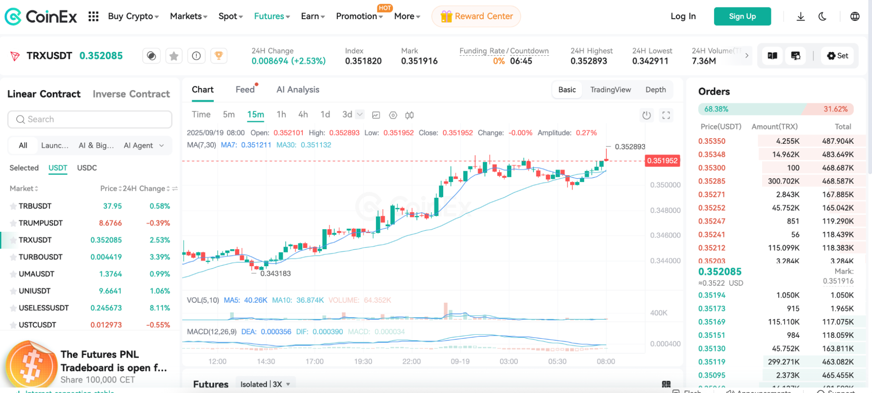Image resolution: width=872 pixels, height=393 pixels.
Task: Click the Log In link
Action: 683,17
